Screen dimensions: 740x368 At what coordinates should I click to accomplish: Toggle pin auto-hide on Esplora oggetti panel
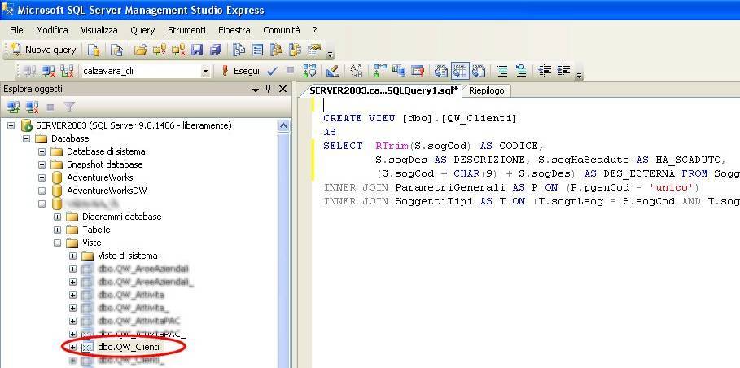[270, 89]
